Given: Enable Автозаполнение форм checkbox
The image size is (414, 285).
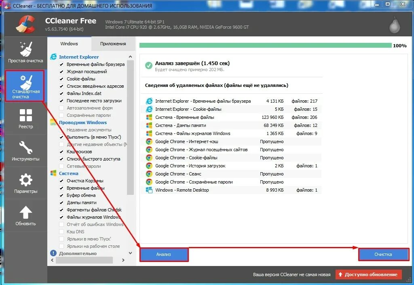Looking at the screenshot, I should [x=61, y=108].
